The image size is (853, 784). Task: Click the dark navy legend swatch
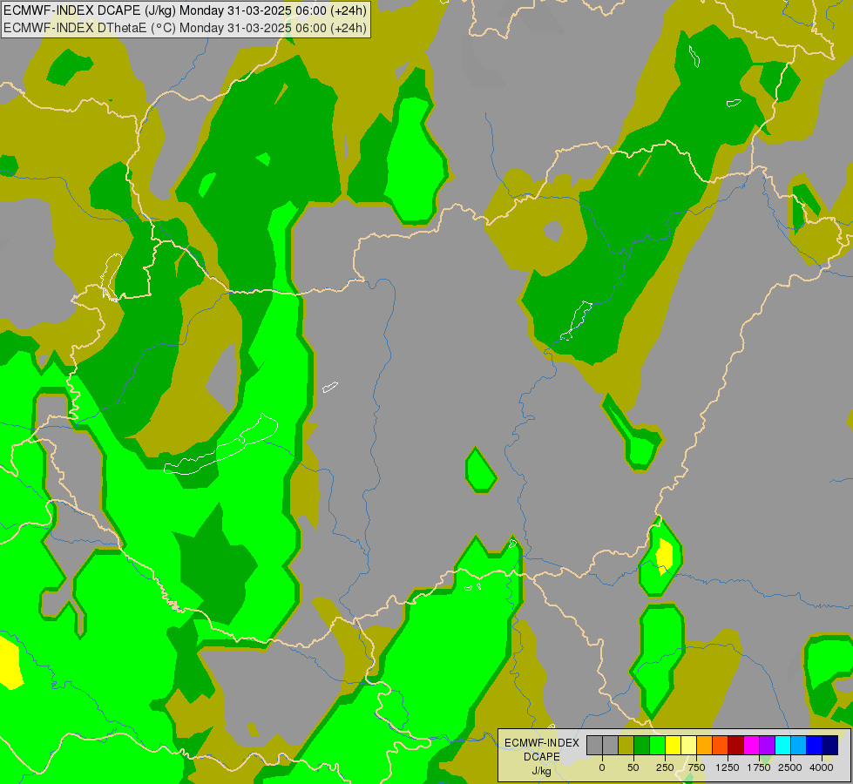click(x=830, y=745)
